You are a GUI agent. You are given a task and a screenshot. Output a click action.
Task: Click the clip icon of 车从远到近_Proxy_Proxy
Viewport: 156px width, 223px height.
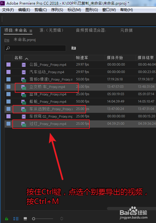pyautogui.click(x=23, y=109)
